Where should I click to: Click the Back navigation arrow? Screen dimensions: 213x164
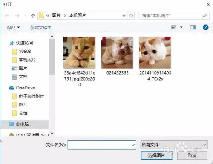pos(7,15)
